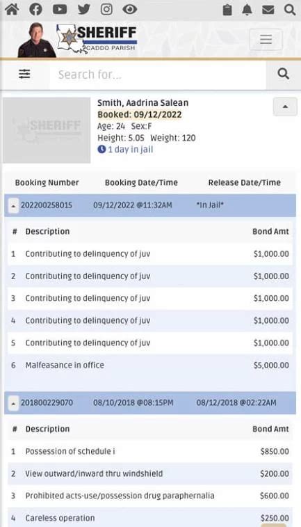Show notifications via bell icon
Image resolution: width=301 pixels, height=527 pixels.
(x=247, y=10)
